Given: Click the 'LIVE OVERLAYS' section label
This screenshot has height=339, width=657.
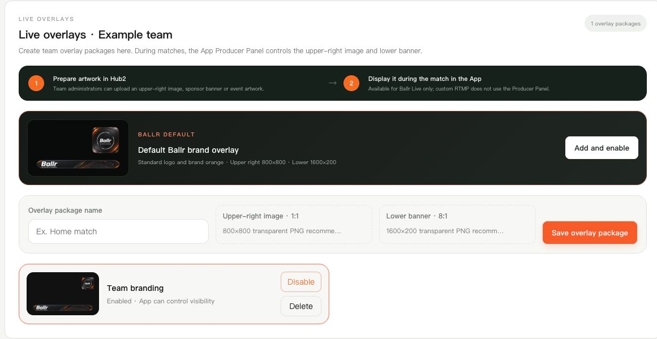Looking at the screenshot, I should [46, 19].
